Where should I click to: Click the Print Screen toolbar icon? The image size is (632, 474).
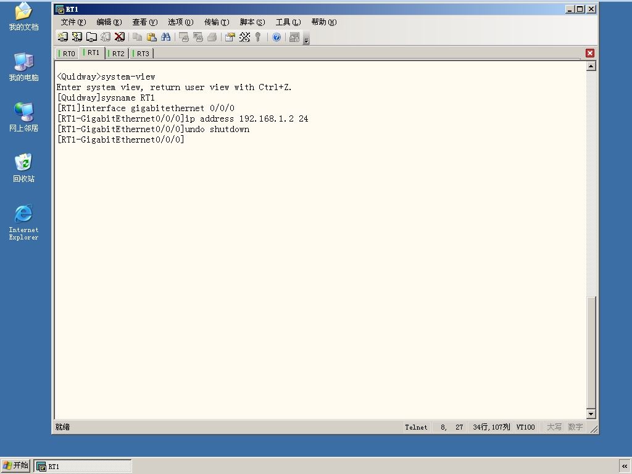(x=184, y=37)
